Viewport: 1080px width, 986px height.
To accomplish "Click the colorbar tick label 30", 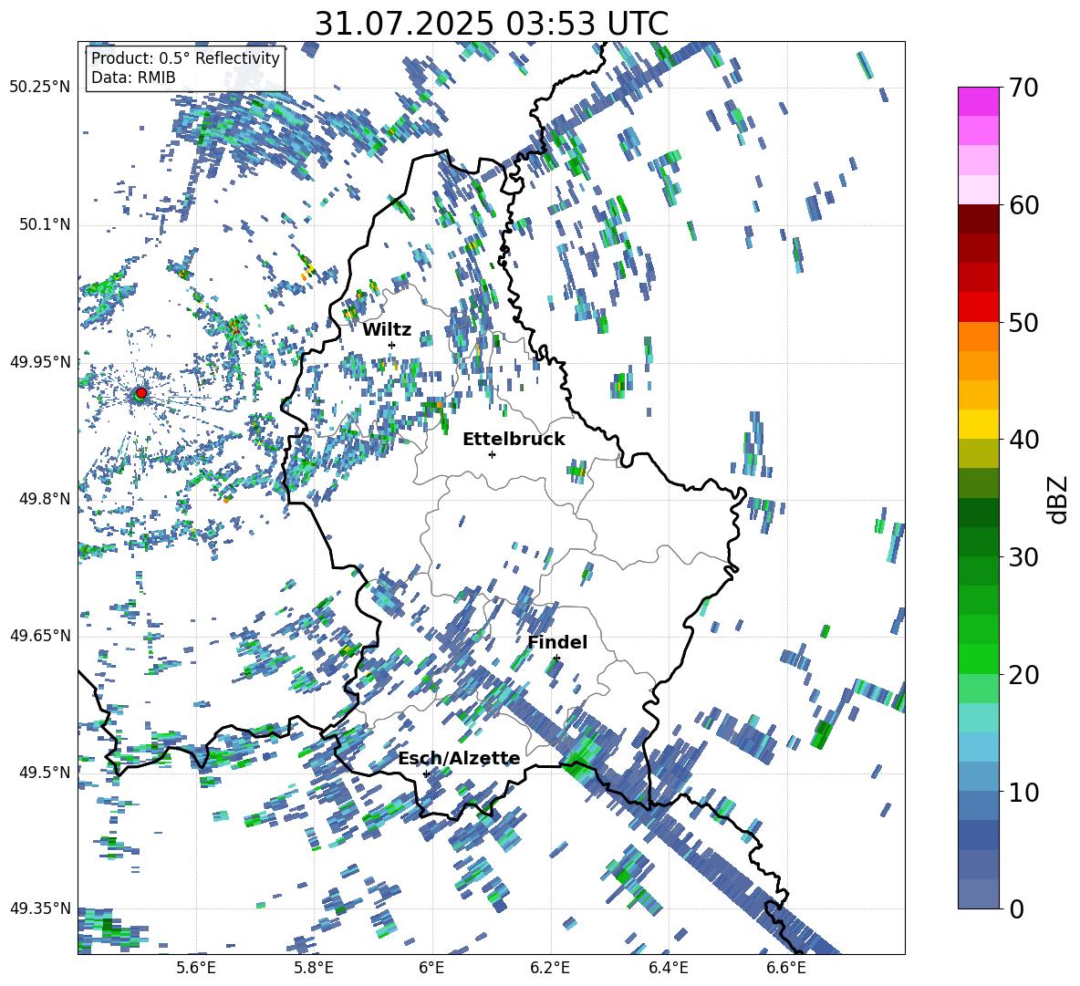I will tap(1023, 556).
